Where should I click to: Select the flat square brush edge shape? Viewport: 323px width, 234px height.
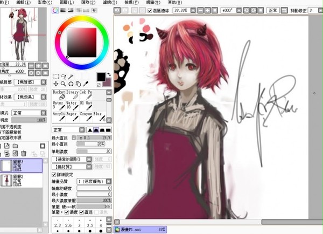(108, 130)
